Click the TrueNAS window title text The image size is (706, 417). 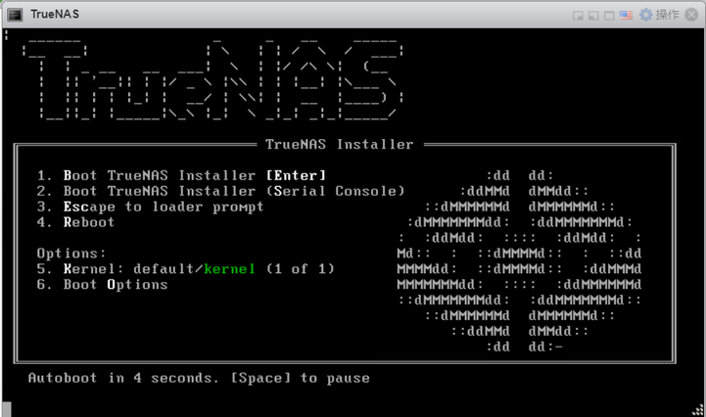click(55, 15)
